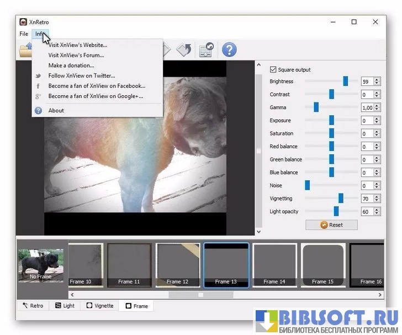Open the File menu
402x335 pixels.
pyautogui.click(x=24, y=34)
